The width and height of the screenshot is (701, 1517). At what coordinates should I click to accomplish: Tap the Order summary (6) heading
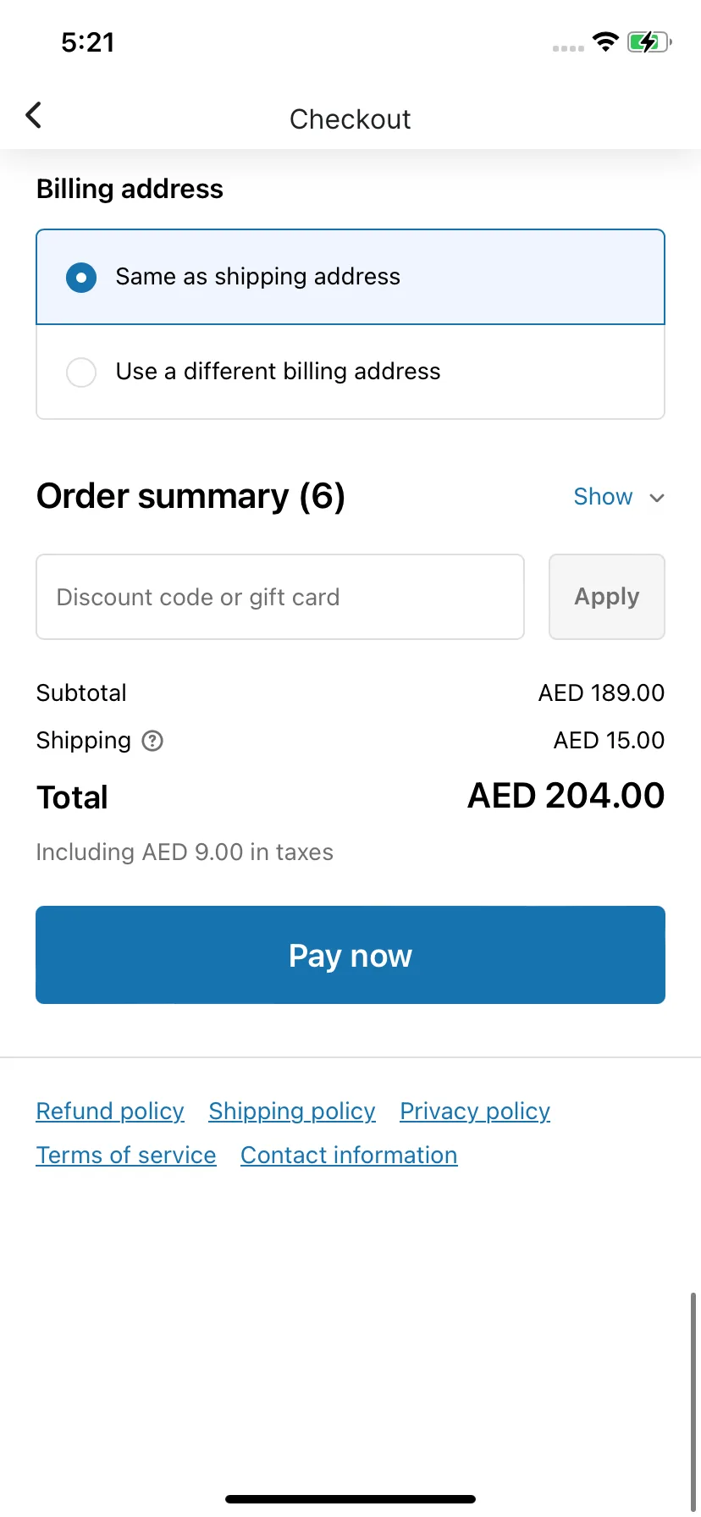[190, 496]
